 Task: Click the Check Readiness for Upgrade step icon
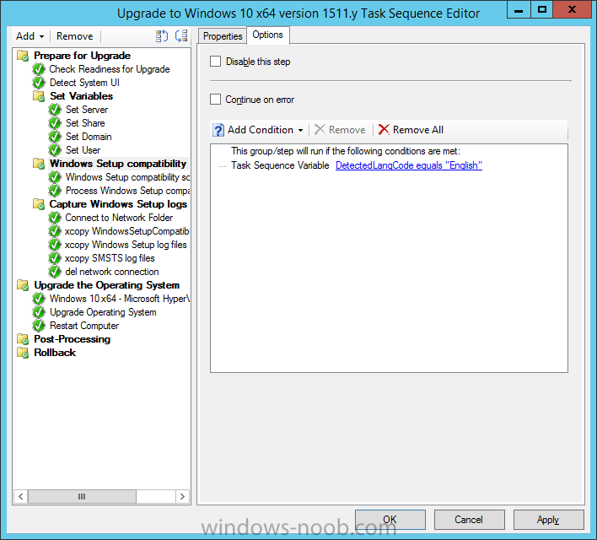pyautogui.click(x=39, y=69)
